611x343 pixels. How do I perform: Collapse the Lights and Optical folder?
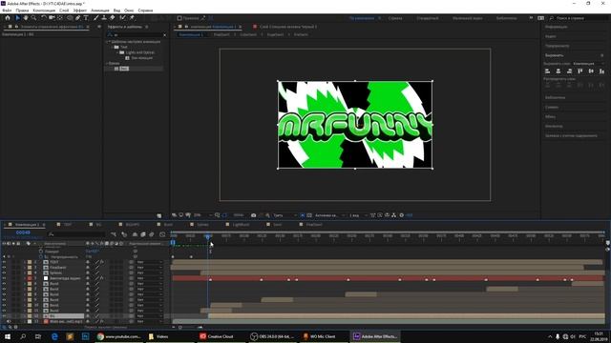117,52
